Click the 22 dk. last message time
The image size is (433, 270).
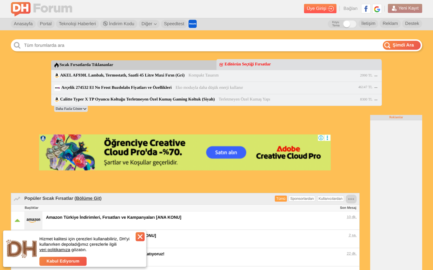[352, 253]
